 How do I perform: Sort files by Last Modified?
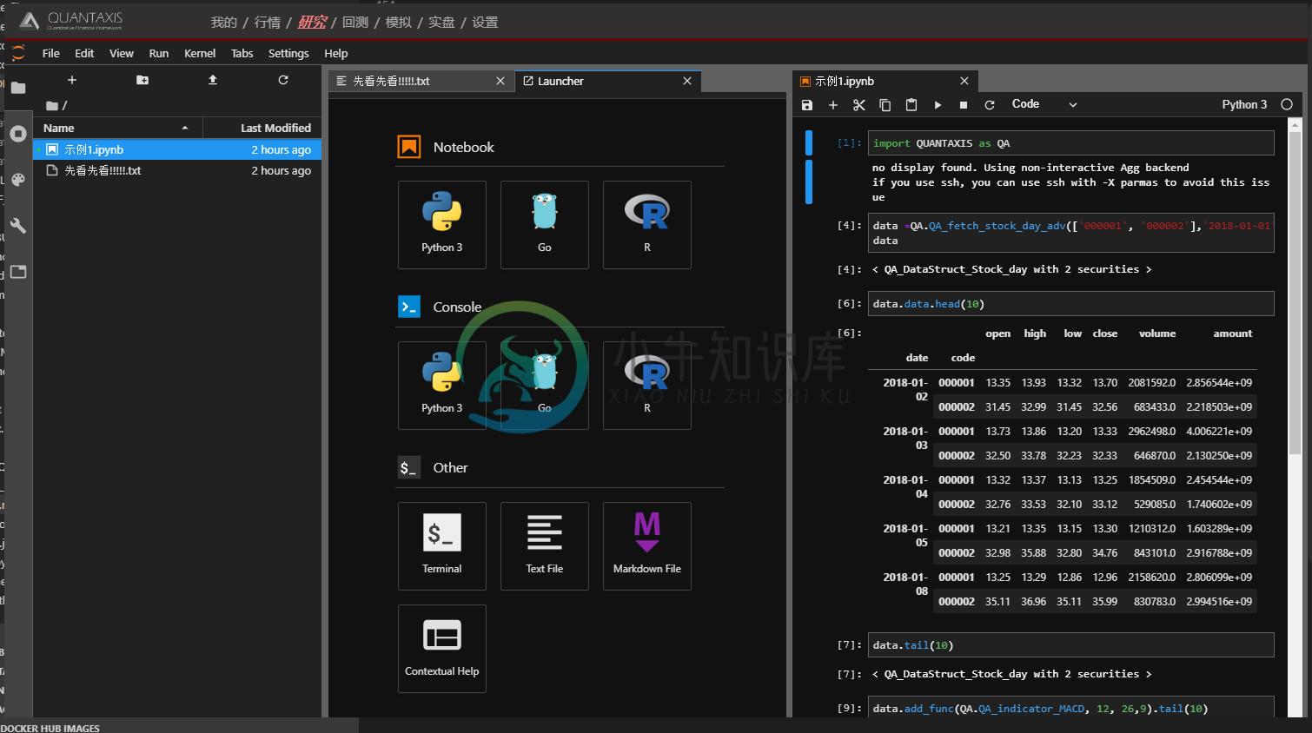[x=262, y=128]
